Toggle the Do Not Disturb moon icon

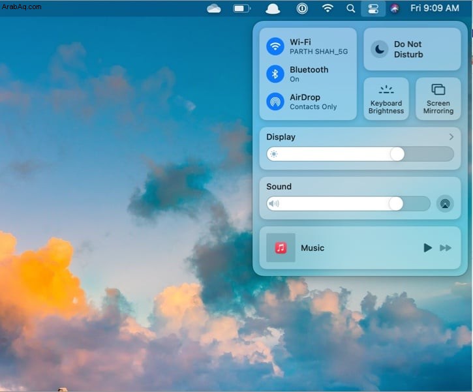point(380,49)
